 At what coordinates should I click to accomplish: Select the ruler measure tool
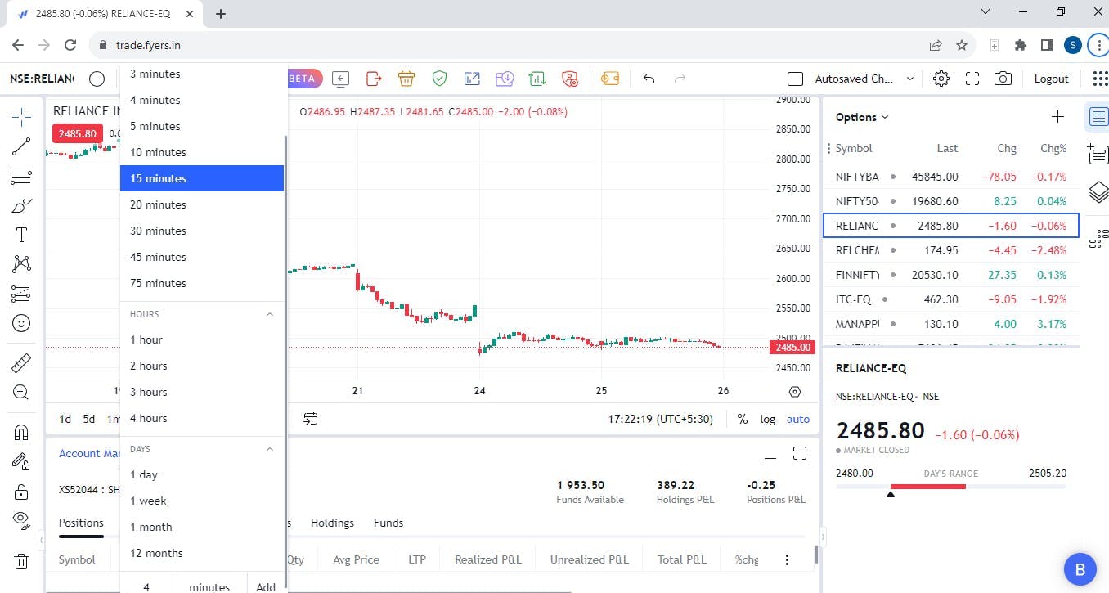pyautogui.click(x=21, y=362)
